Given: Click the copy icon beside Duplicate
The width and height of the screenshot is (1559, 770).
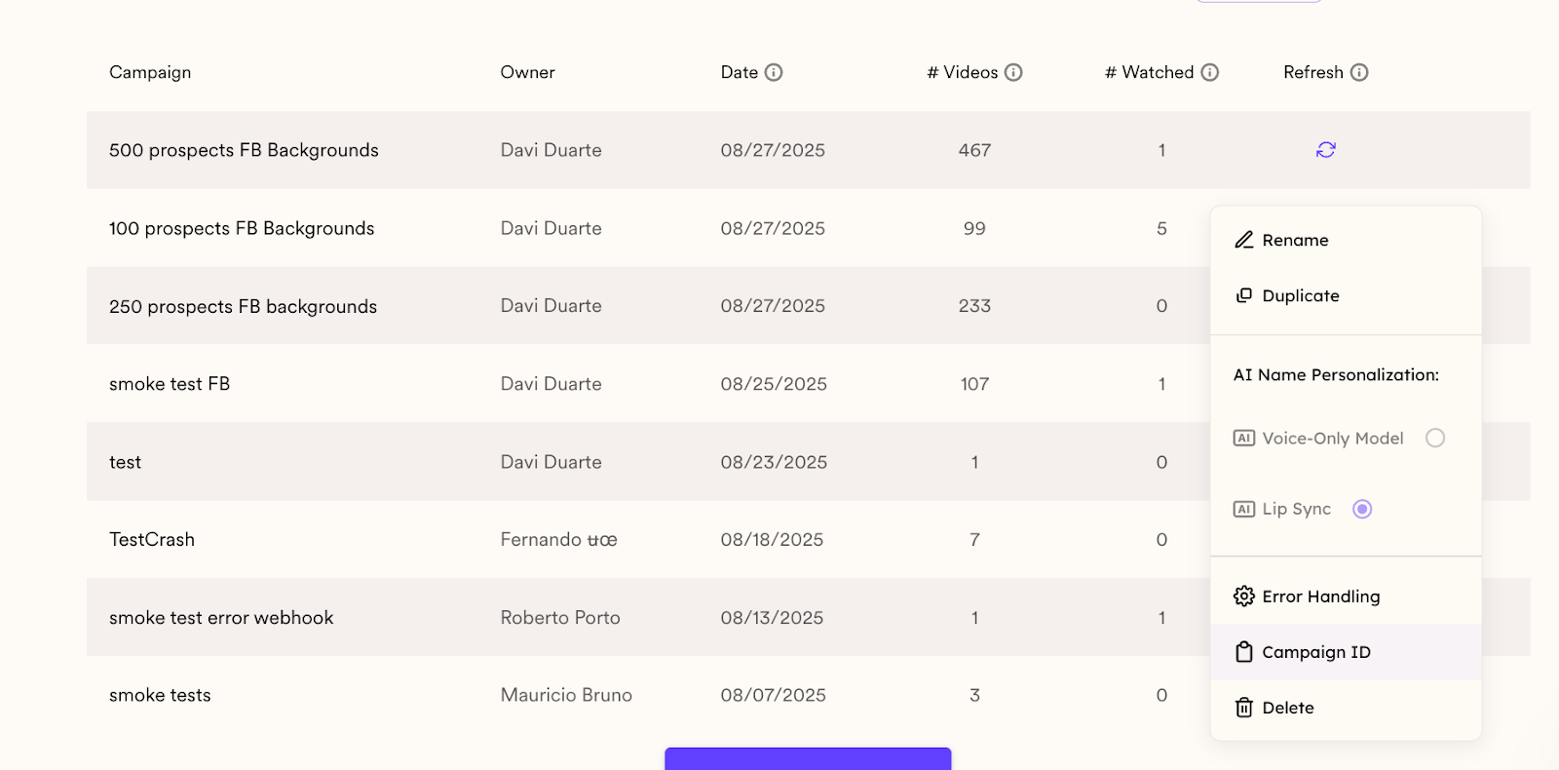Looking at the screenshot, I should pos(1244,295).
